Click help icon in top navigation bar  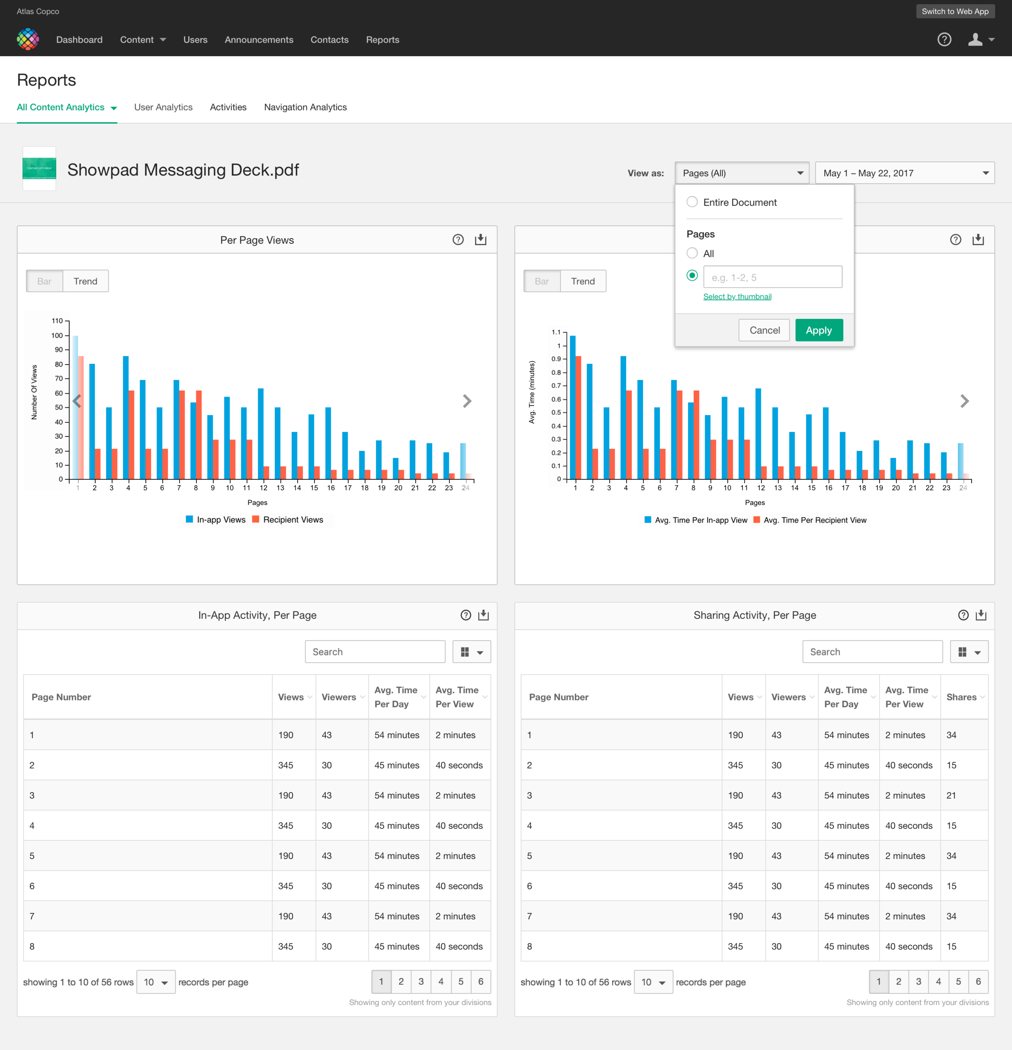coord(944,40)
